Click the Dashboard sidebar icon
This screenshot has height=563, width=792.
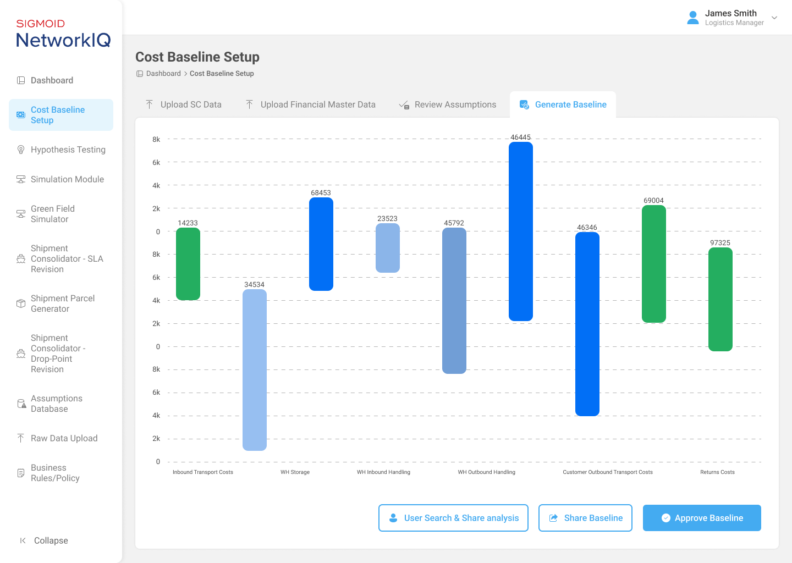21,80
